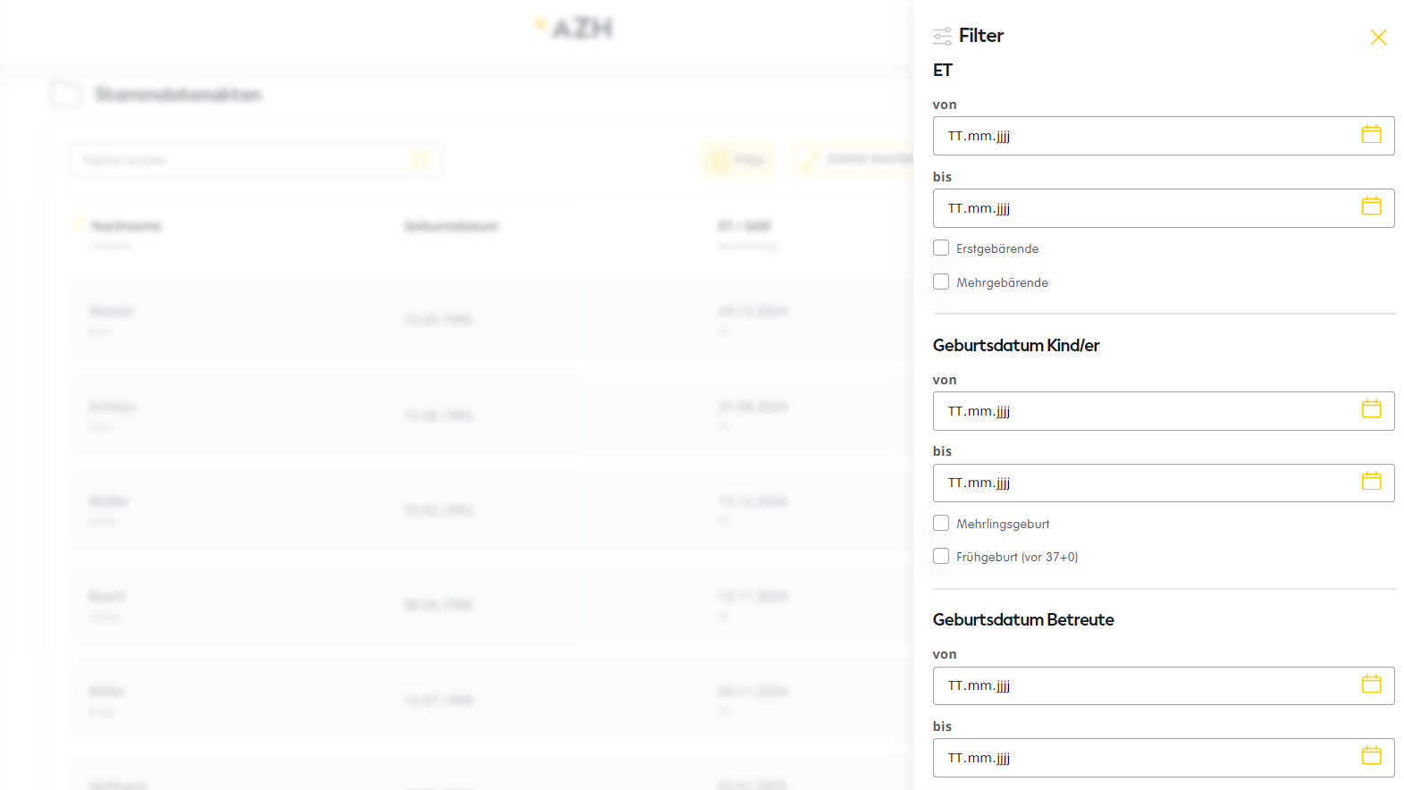Open calendar for Geburtsdatum Kind/er bis
Image resolution: width=1404 pixels, height=790 pixels.
1371,482
